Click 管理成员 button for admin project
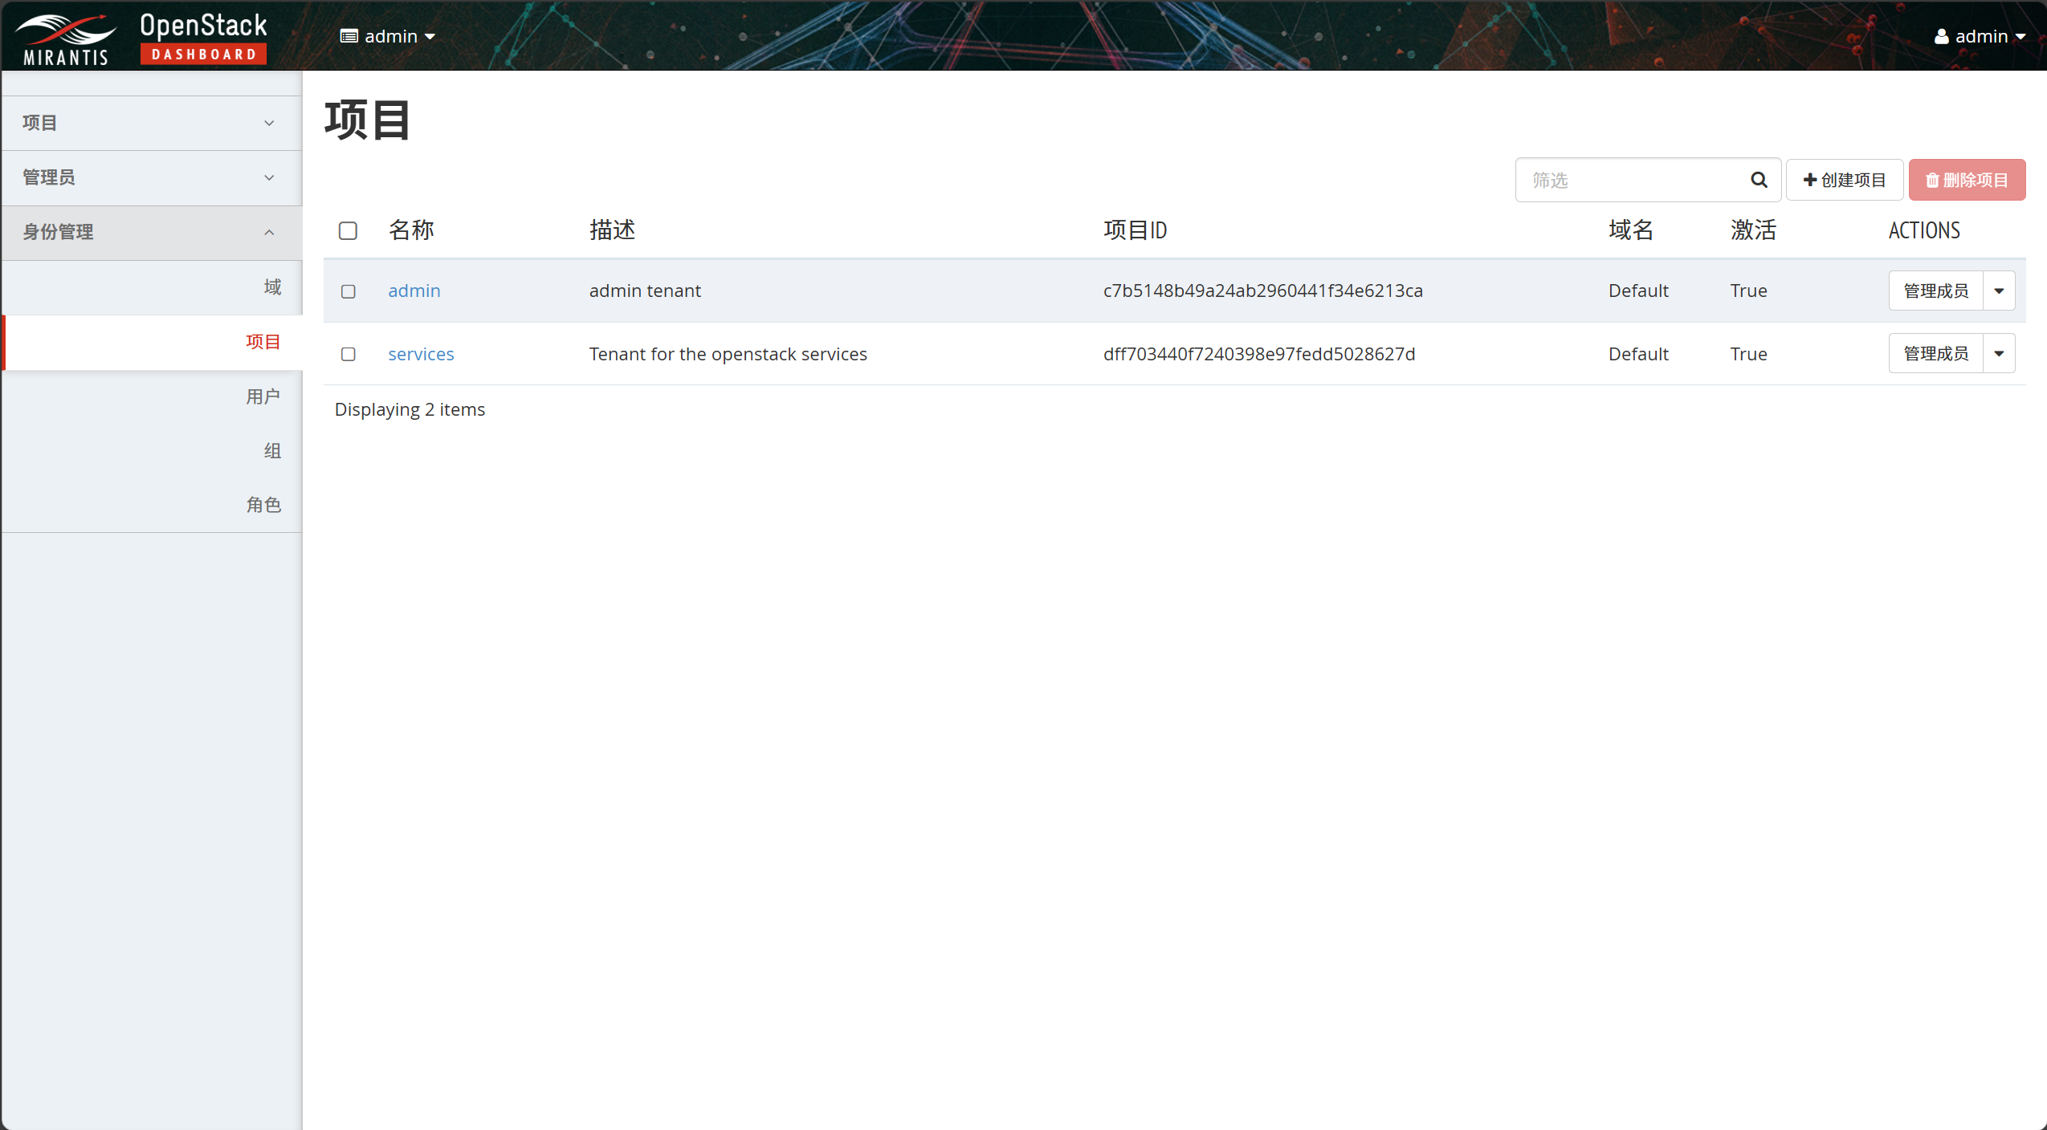 1935,291
